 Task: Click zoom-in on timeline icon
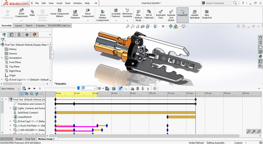pos(254,131)
